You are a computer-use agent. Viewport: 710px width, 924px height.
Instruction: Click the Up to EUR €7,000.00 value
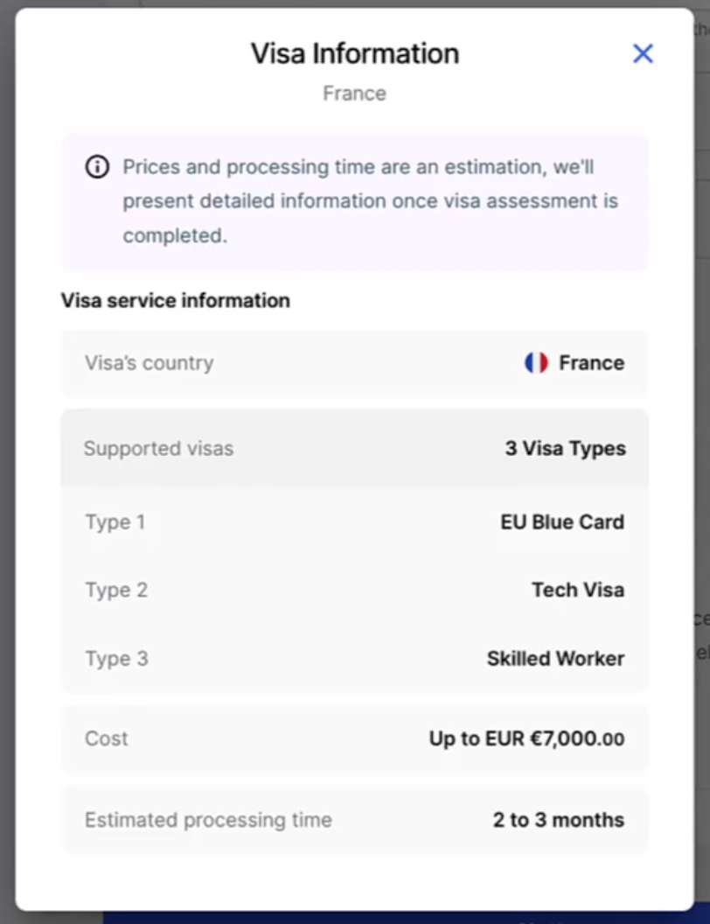526,738
